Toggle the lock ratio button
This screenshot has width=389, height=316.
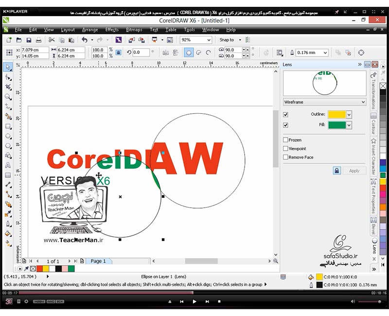click(x=119, y=53)
